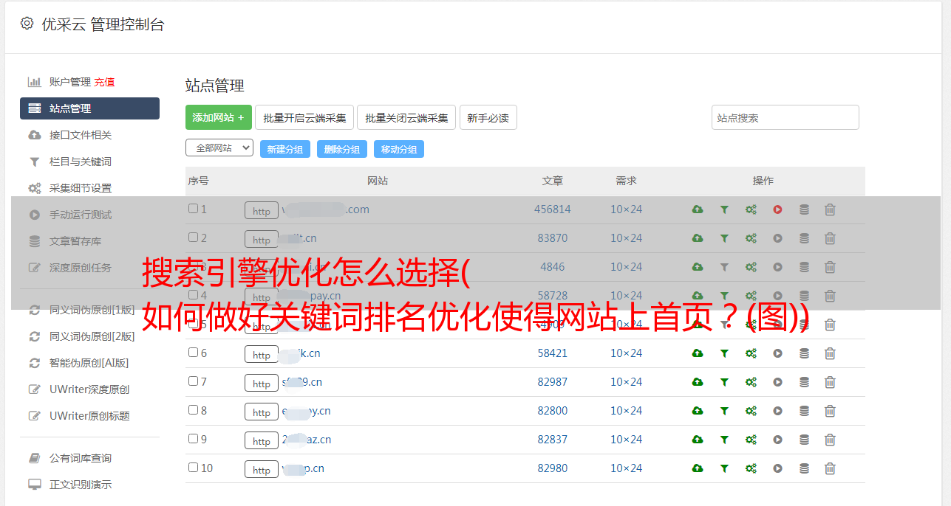The height and width of the screenshot is (506, 951).
Task: Click the filter icon in row 7 (82987)
Action: click(x=724, y=382)
